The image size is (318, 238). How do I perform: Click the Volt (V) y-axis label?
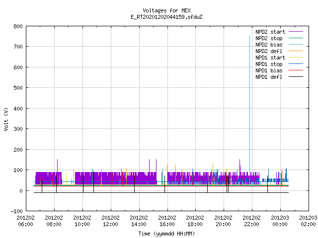tap(6, 119)
